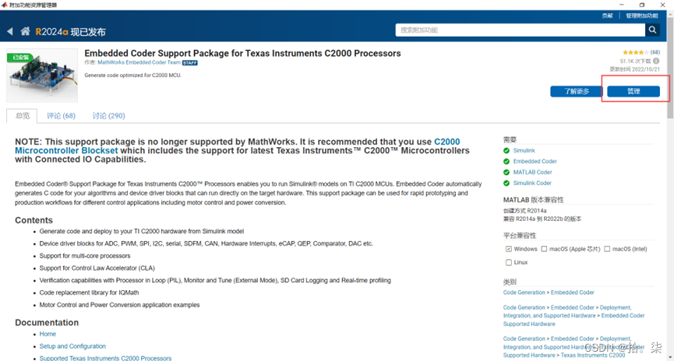Screen dimensions: 674x361
Task: Click the 51.1K 次下载 download count
Action: coord(635,61)
